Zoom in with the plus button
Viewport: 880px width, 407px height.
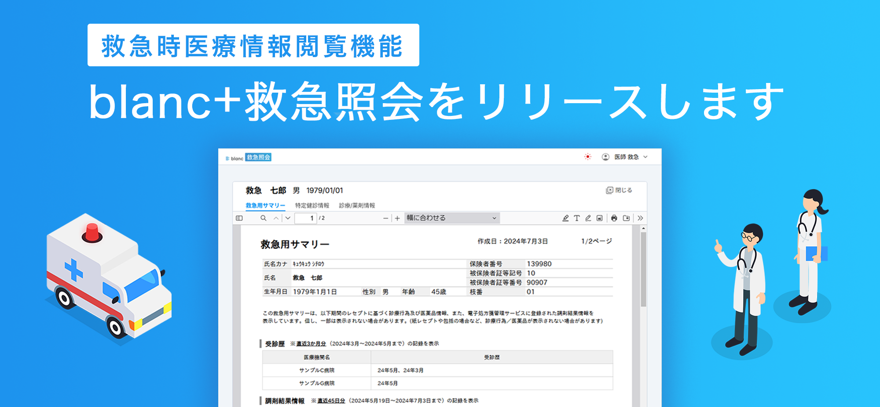[397, 218]
